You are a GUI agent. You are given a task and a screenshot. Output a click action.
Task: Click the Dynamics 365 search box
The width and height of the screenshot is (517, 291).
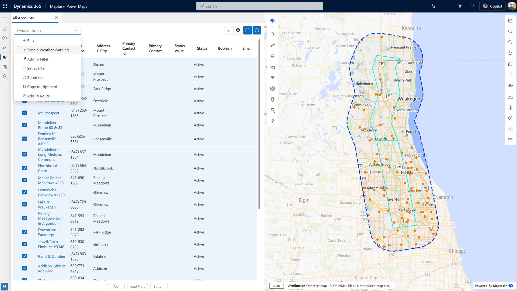click(x=259, y=6)
